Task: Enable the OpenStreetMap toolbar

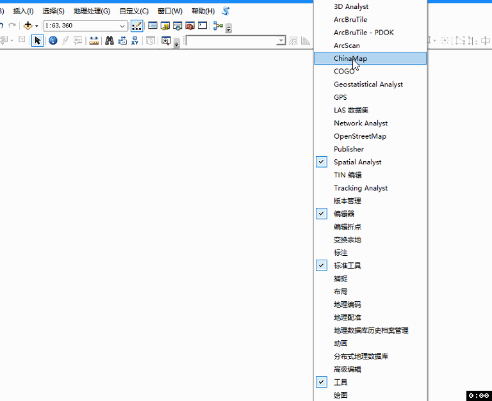Action: click(370, 136)
